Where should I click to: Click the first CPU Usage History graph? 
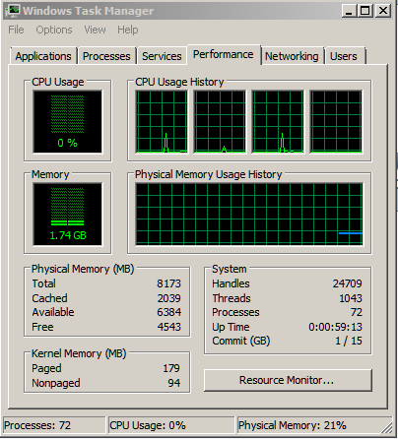[162, 121]
